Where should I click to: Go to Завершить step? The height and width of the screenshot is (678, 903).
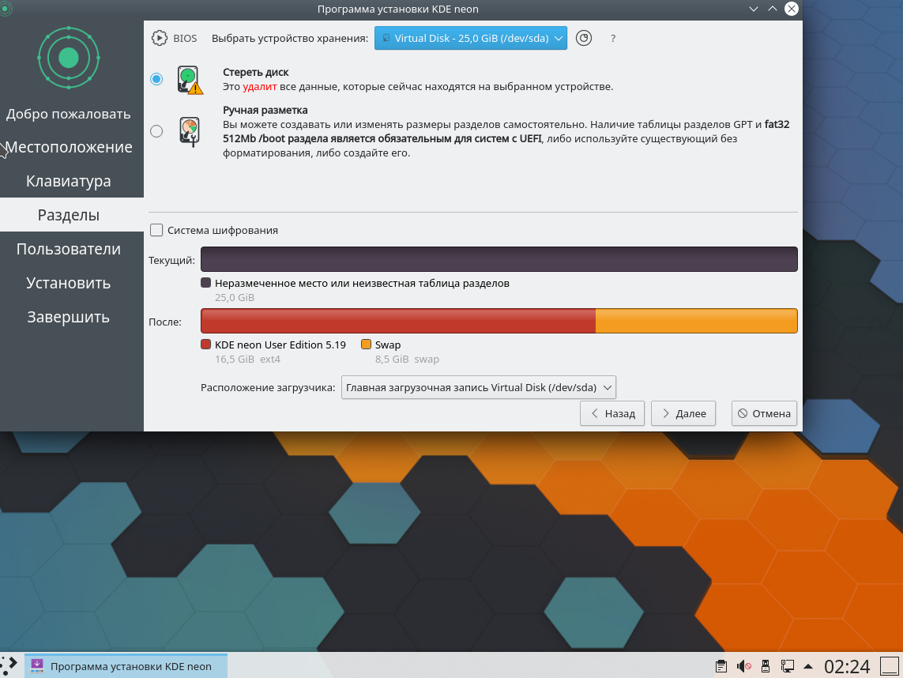pos(69,317)
